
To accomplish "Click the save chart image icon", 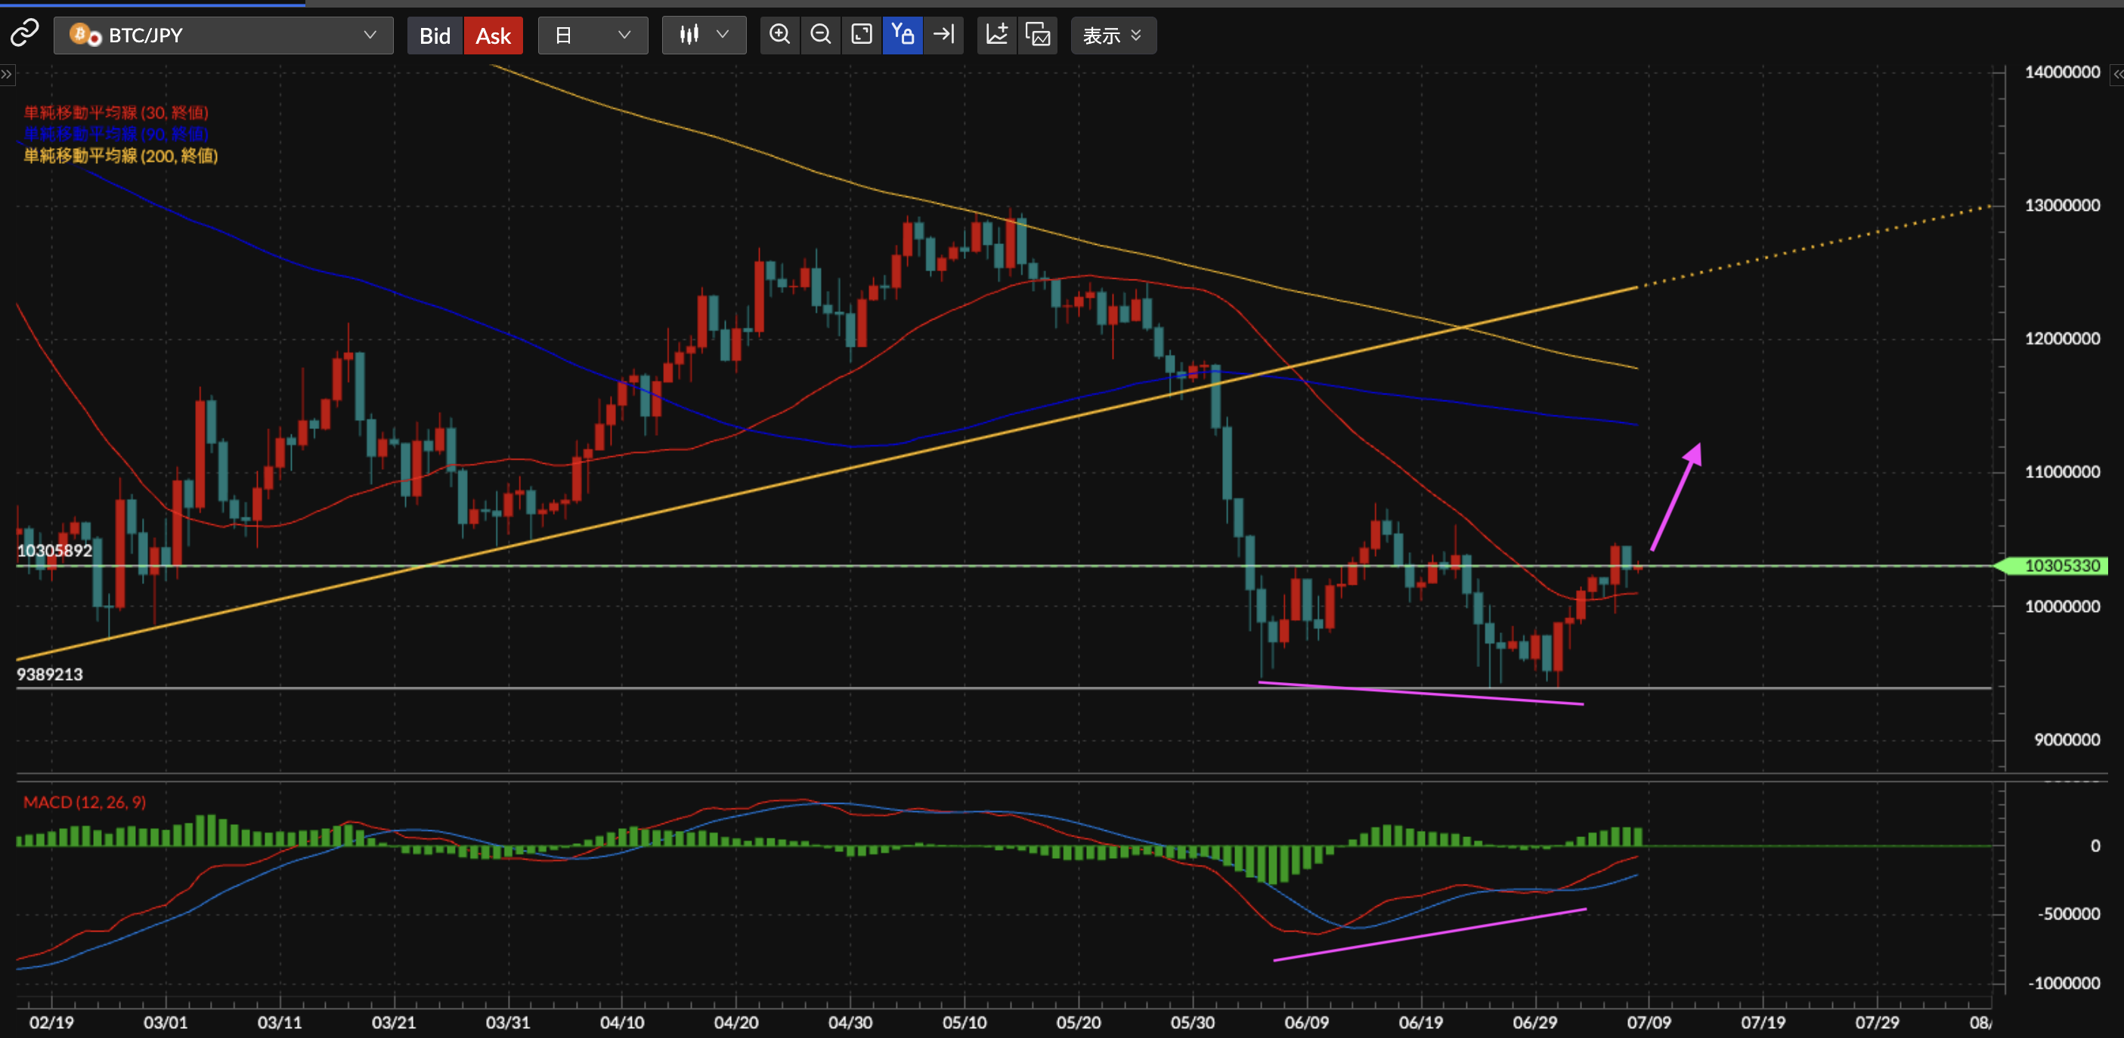I will pos(1038,35).
